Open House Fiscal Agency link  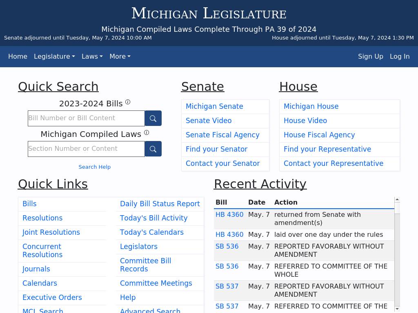319,135
